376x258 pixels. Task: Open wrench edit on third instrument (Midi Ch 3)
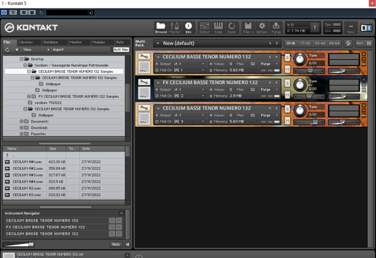(144, 108)
